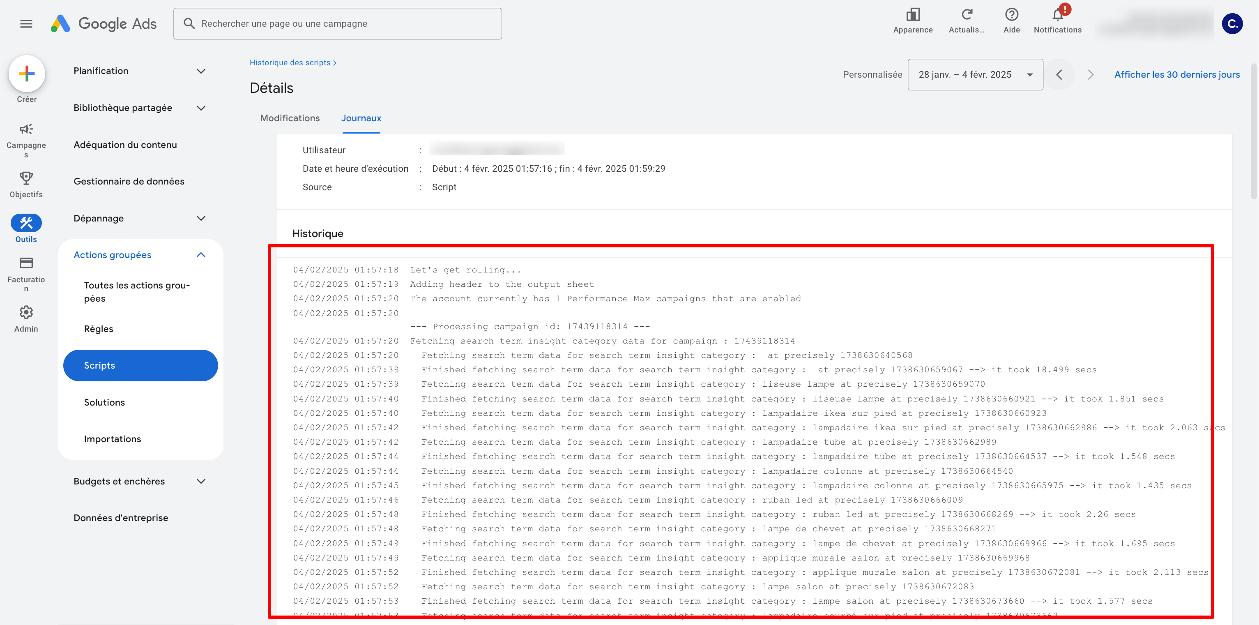Click the Créer plus button
Image resolution: width=1259 pixels, height=625 pixels.
coord(27,74)
